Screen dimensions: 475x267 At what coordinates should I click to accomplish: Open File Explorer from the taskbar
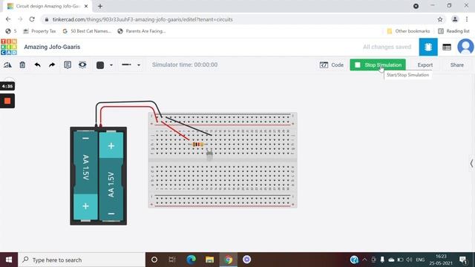[209, 260]
